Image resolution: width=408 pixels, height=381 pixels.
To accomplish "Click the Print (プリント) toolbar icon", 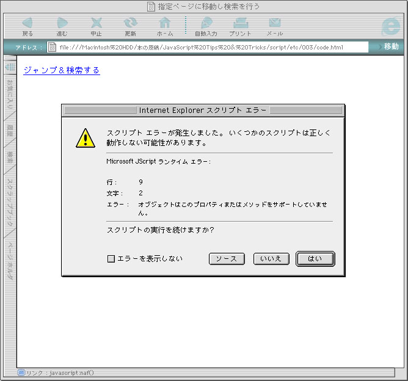I will tap(241, 23).
